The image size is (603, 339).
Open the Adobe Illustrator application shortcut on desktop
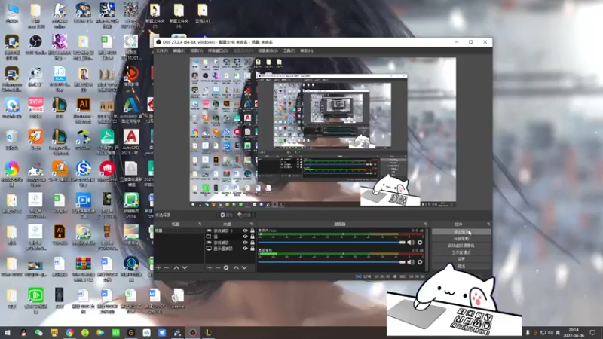pos(83,110)
